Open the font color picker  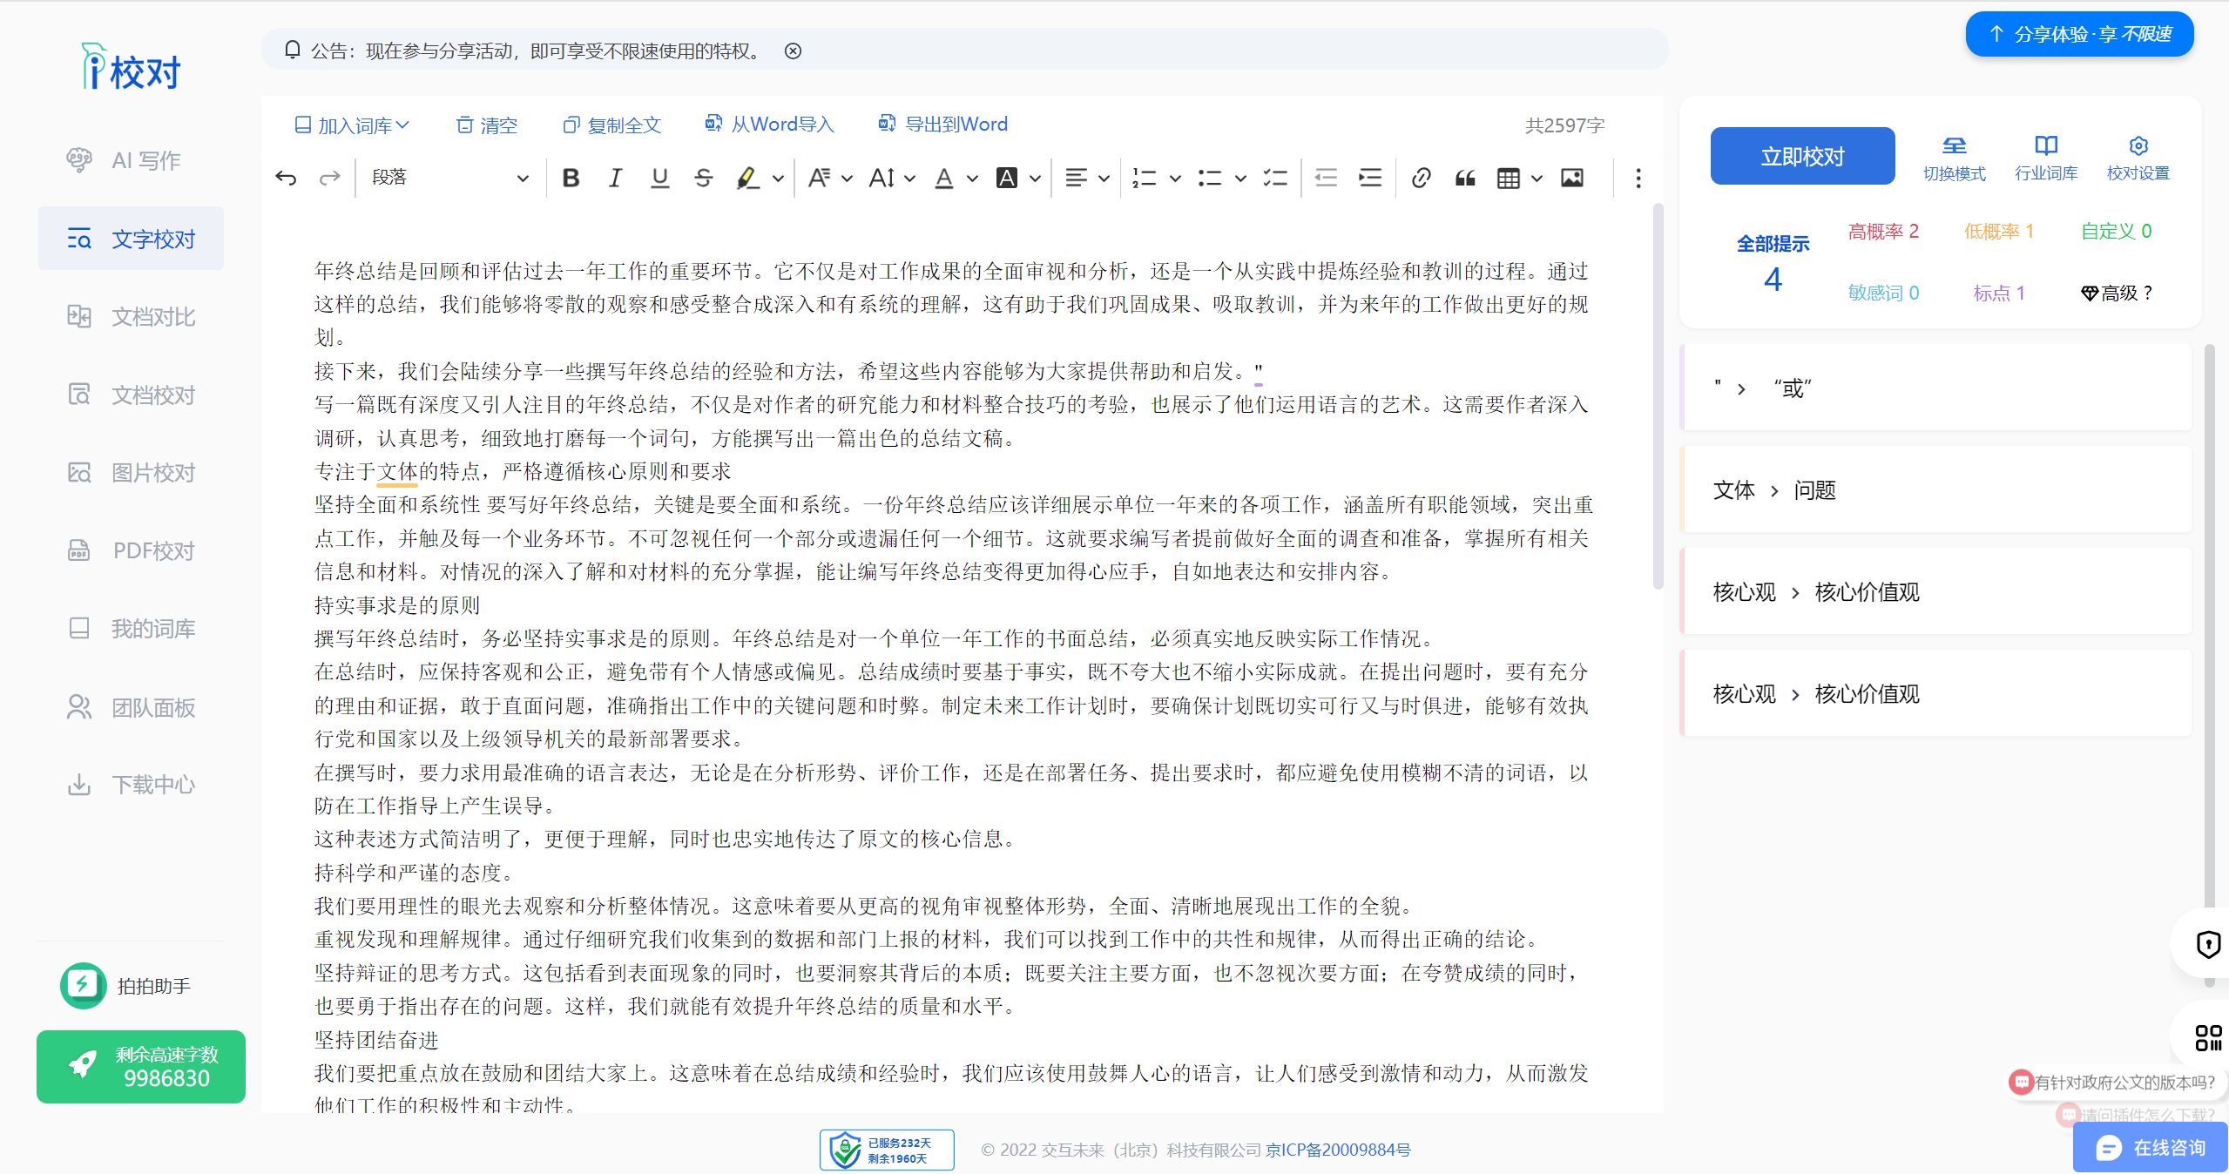point(944,179)
